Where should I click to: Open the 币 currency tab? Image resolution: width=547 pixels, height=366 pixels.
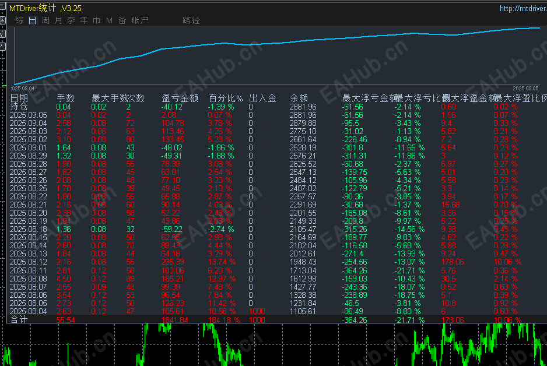(97, 20)
